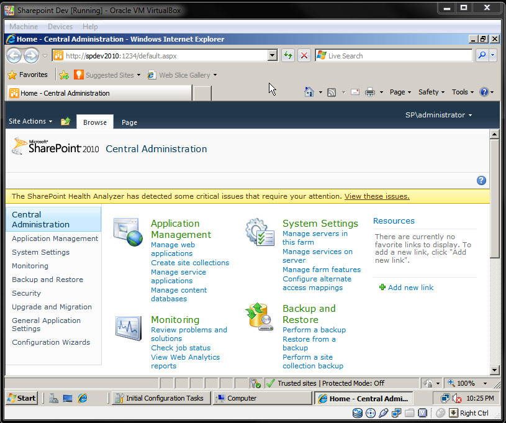506x423 pixels.
Task: Open the Site Actions menu
Action: click(30, 121)
